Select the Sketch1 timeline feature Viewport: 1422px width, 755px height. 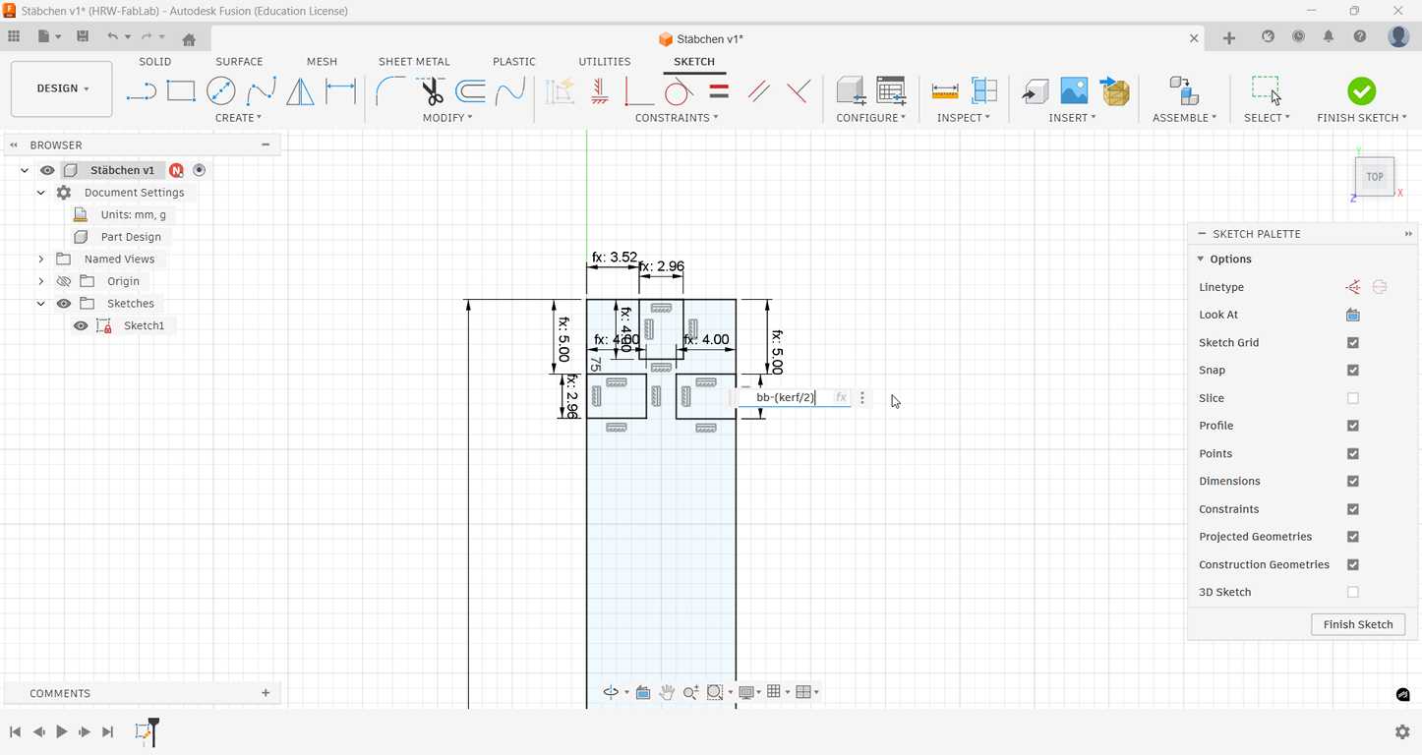(145, 730)
